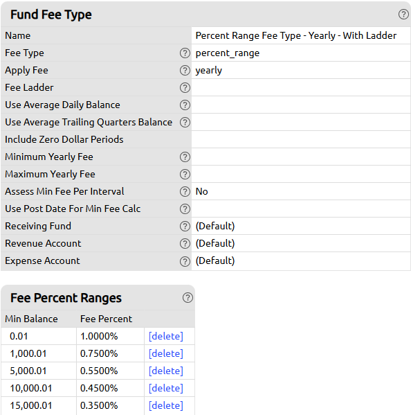
Task: Click the help icon beside Apply Fee
Action: click(x=185, y=70)
